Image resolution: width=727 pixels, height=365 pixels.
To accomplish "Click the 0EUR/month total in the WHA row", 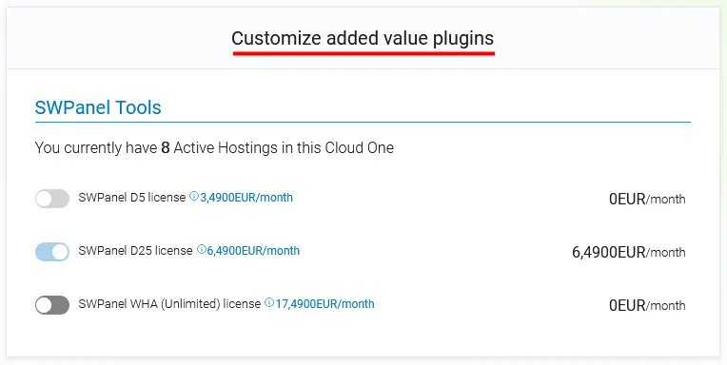I will [x=647, y=306].
